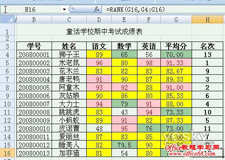
Task: Click the name cell 爱丽丝
Action: coord(69,137)
